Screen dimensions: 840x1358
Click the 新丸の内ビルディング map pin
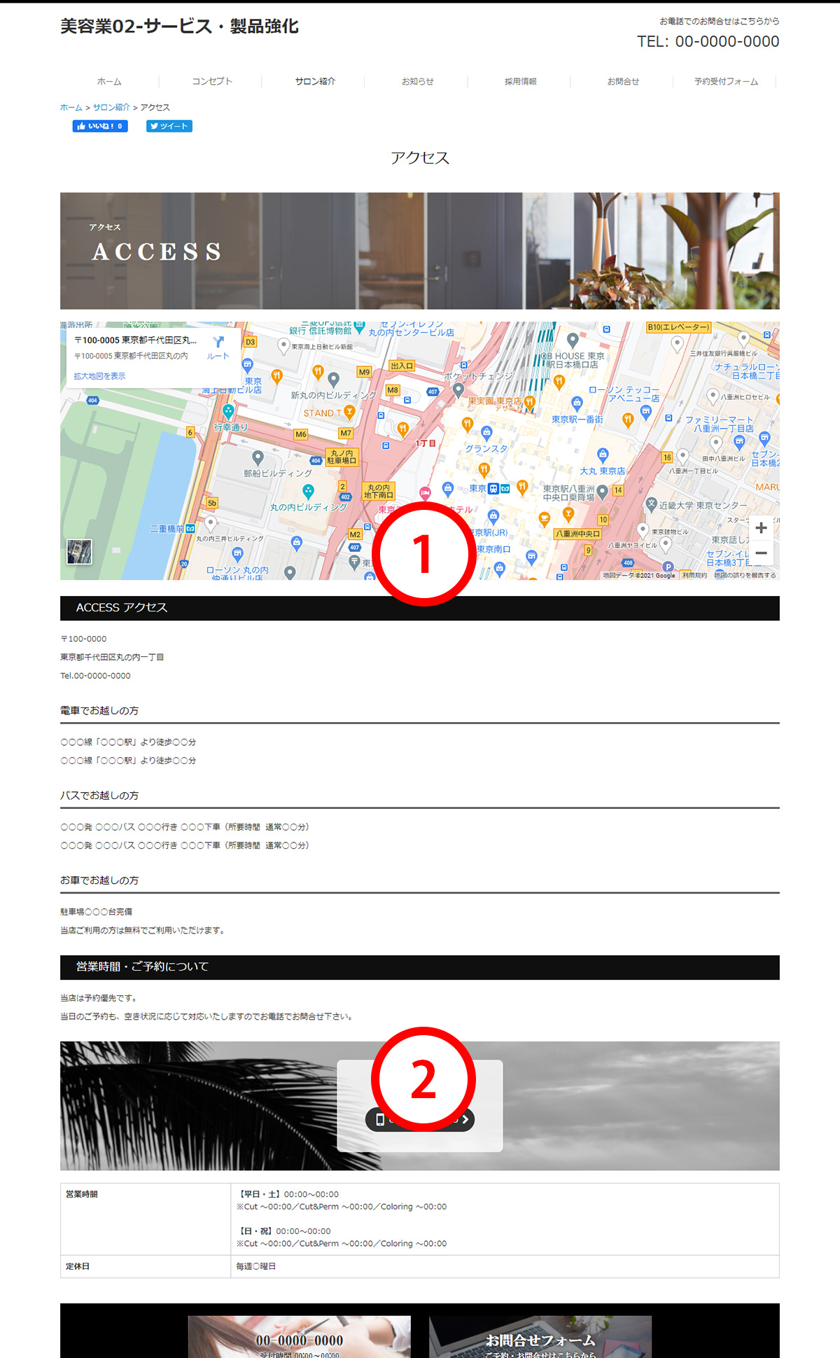(333, 379)
